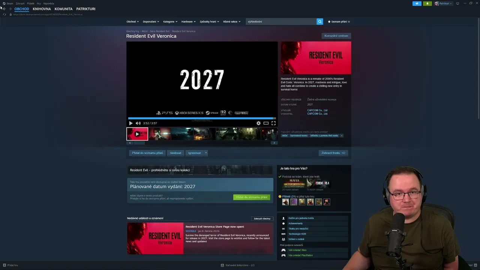Viewport: 480px width, 270px height.
Task: Toggle theater mode on video player
Action: (266, 123)
